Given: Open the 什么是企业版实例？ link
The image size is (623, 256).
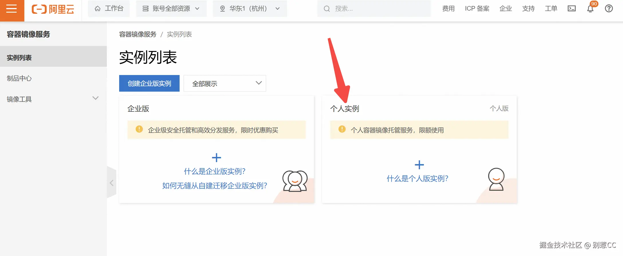Looking at the screenshot, I should 215,171.
